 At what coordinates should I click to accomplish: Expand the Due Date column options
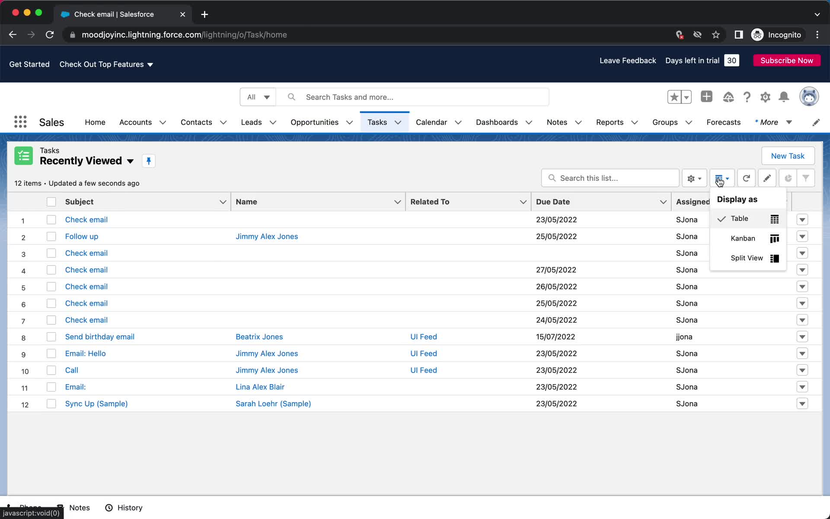point(663,202)
